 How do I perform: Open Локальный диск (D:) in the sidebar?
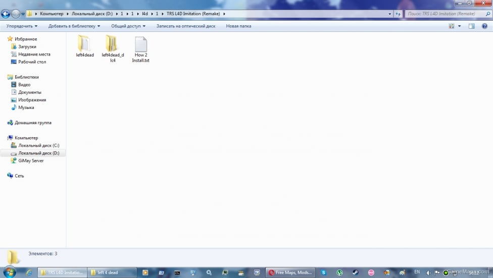38,153
